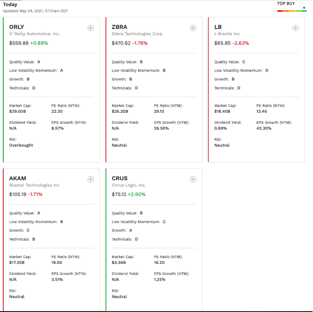
Task: Click CRUS PE ratio 16.20
Action: 159,263
